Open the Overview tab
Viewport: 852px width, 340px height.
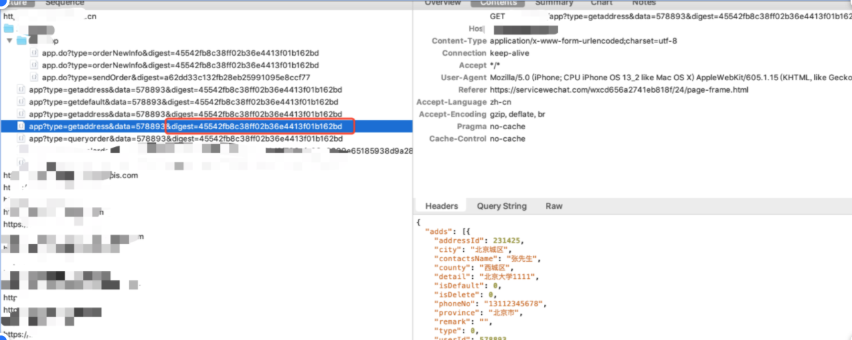coord(443,3)
